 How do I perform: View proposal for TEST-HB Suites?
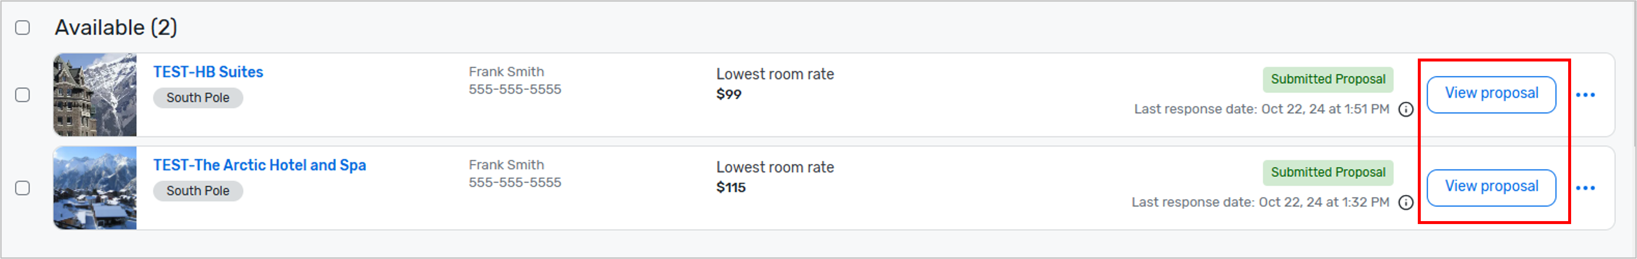click(x=1491, y=94)
